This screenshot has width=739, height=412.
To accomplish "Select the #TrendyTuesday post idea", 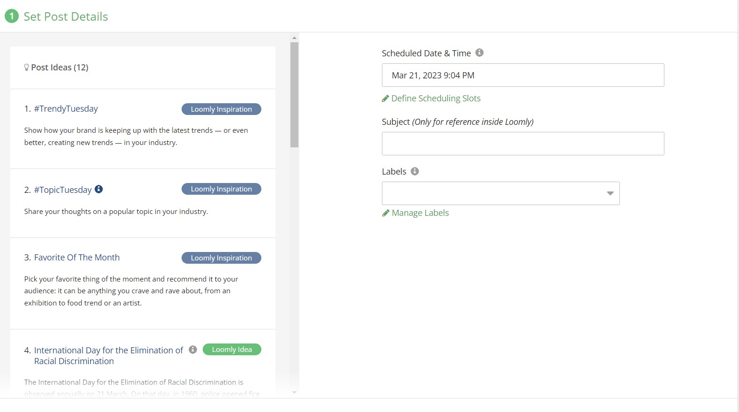I will pos(66,109).
